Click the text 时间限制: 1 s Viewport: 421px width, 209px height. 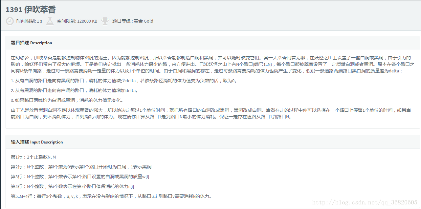(29, 21)
